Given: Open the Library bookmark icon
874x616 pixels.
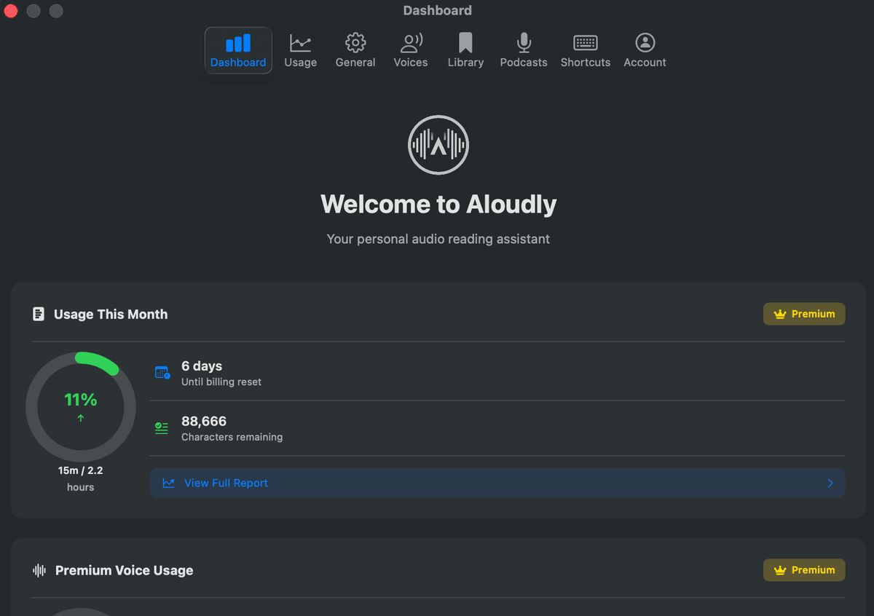Looking at the screenshot, I should click(465, 50).
